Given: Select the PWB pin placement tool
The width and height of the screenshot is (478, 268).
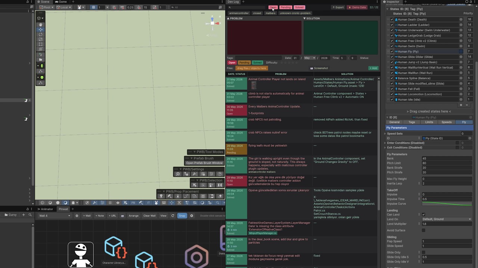Looking at the screenshot, I should pos(161,196).
